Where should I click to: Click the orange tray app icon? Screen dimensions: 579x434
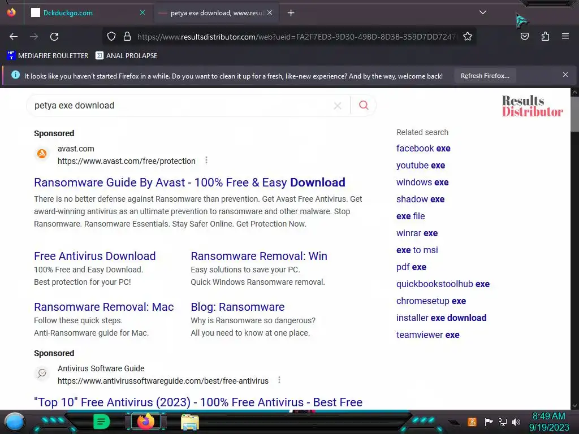coord(472,422)
